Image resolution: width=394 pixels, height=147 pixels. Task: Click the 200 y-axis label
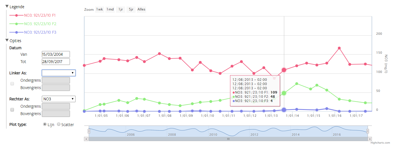point(379,34)
